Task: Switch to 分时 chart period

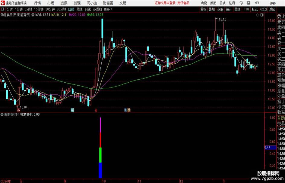Action: click(x=10, y=9)
